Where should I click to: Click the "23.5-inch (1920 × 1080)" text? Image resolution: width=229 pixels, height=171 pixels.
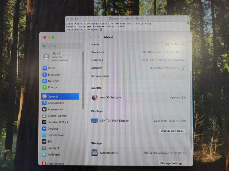(x=170, y=121)
